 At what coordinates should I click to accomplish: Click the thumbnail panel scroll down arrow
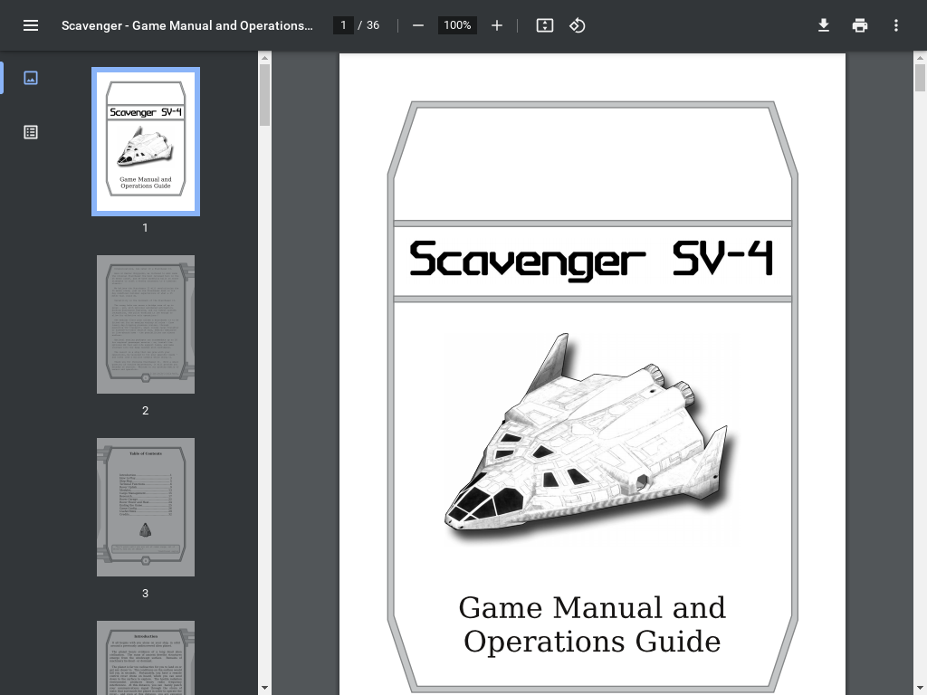(264, 688)
